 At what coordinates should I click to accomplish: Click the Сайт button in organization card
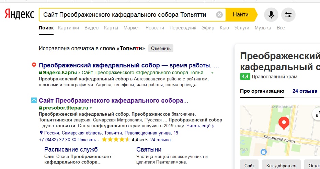(x=249, y=165)
